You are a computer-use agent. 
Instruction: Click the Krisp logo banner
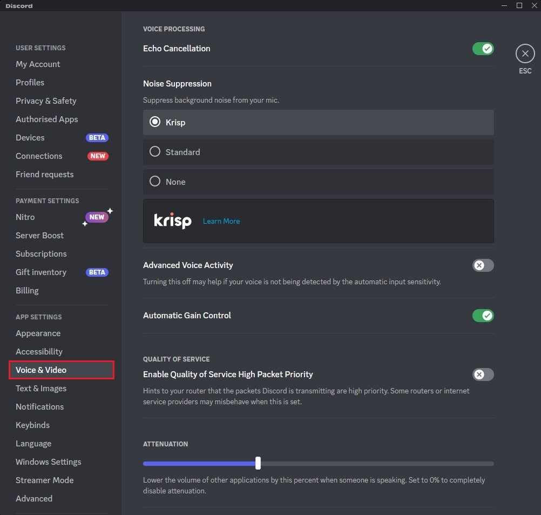click(x=173, y=220)
